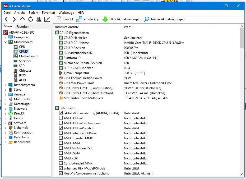This screenshot has width=246, height=179.
Task: Click the Treiber Aktualisierungen magnifier icon
Action: [x=146, y=19]
